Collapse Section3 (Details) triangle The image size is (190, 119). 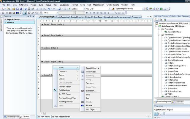tap(42, 48)
